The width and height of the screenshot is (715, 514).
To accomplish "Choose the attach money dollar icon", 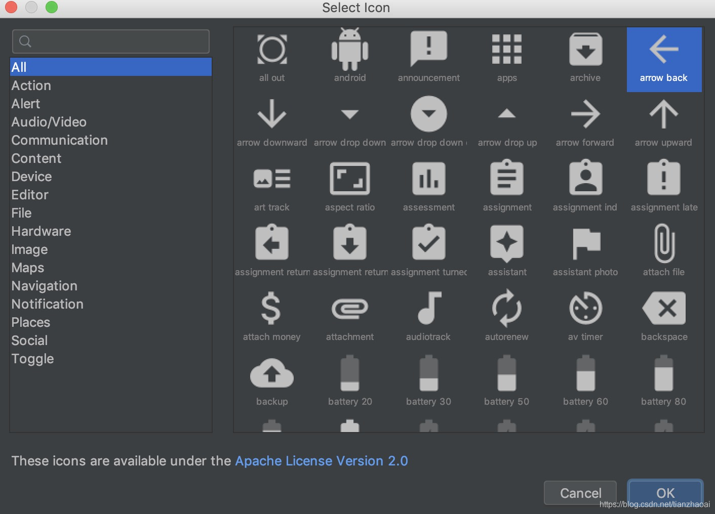I will coord(271,308).
